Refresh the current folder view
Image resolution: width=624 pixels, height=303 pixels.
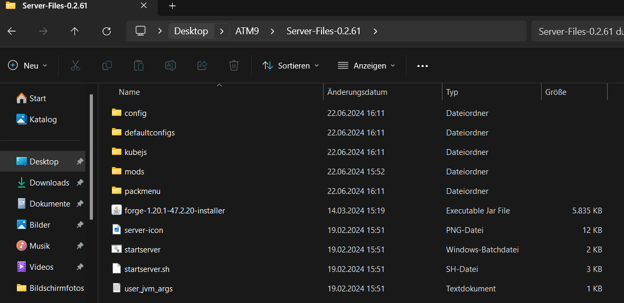[106, 32]
